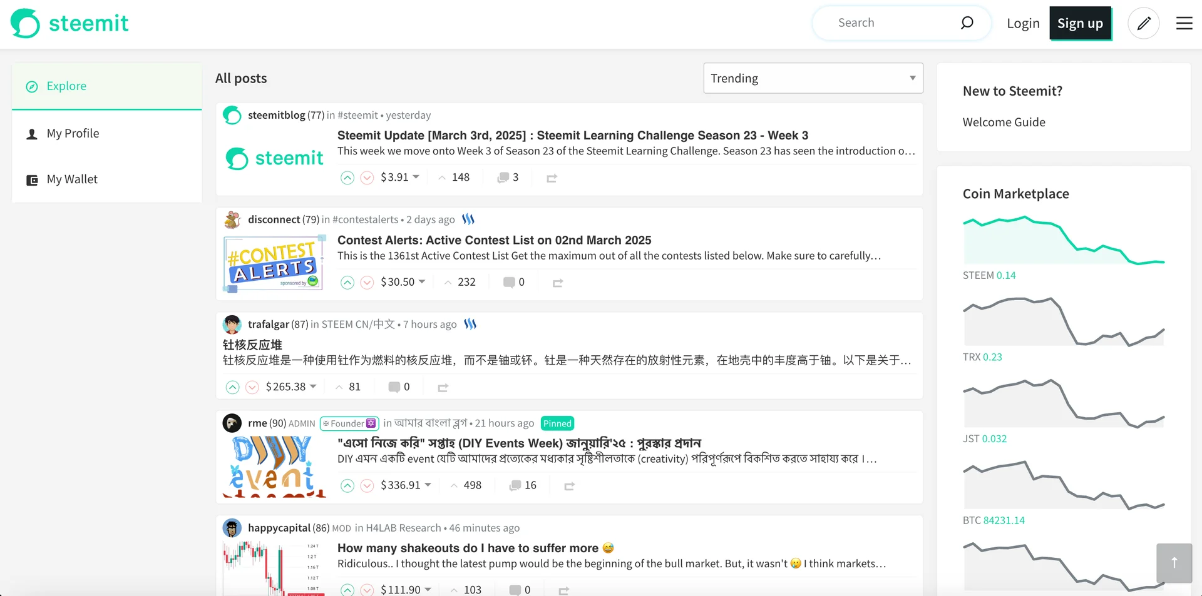
Task: Downvote happycapital's shakeouts post
Action: point(367,589)
